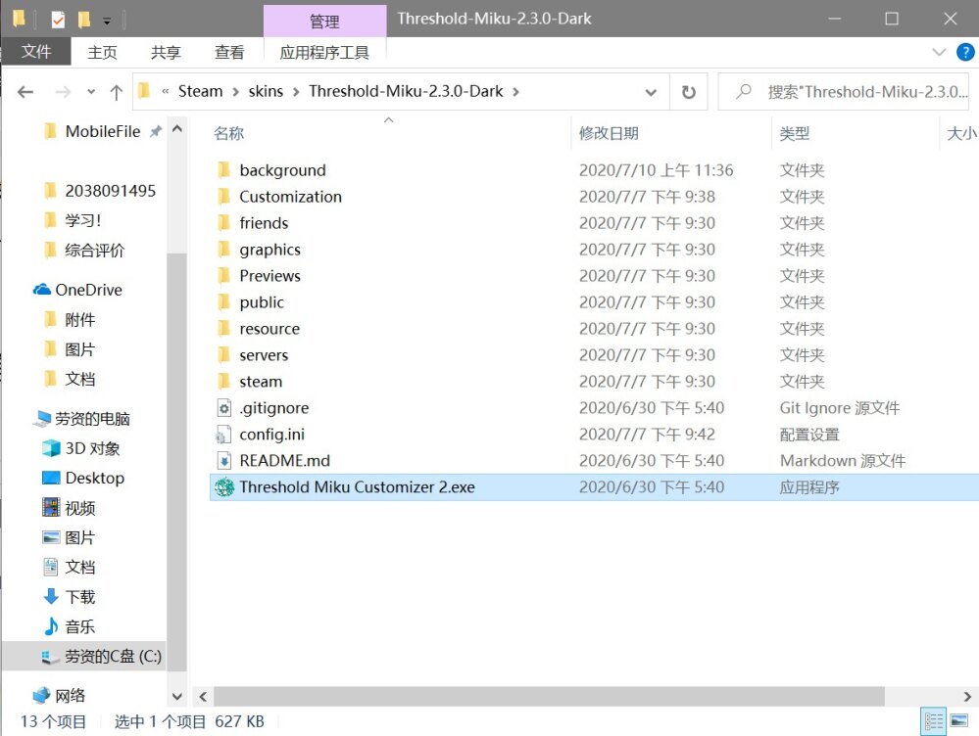The width and height of the screenshot is (979, 736).
Task: Select the servers folder
Action: coord(264,355)
